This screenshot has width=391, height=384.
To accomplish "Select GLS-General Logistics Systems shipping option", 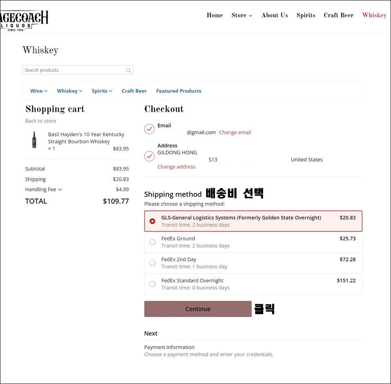I will [253, 221].
